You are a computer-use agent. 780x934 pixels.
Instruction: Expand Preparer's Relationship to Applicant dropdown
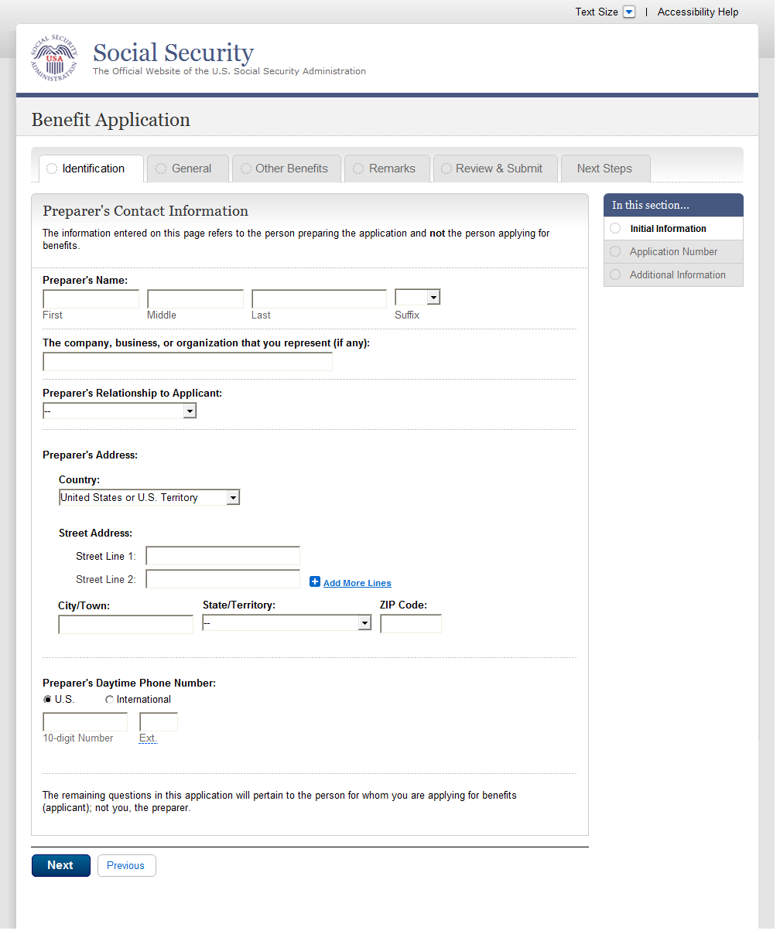pyautogui.click(x=119, y=411)
